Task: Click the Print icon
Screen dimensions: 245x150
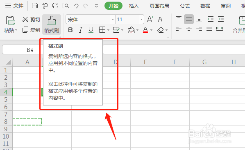Action: pos(55,6)
